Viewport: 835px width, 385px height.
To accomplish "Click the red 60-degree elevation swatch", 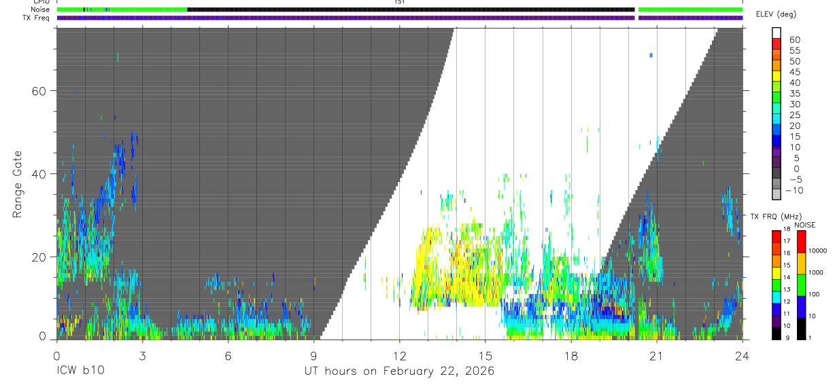I will click(777, 43).
